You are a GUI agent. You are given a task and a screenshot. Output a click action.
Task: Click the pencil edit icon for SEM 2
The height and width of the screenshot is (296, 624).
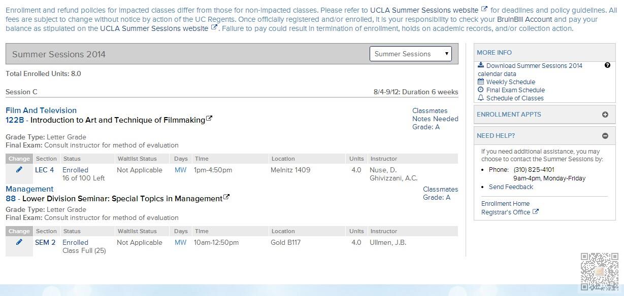tap(19, 242)
